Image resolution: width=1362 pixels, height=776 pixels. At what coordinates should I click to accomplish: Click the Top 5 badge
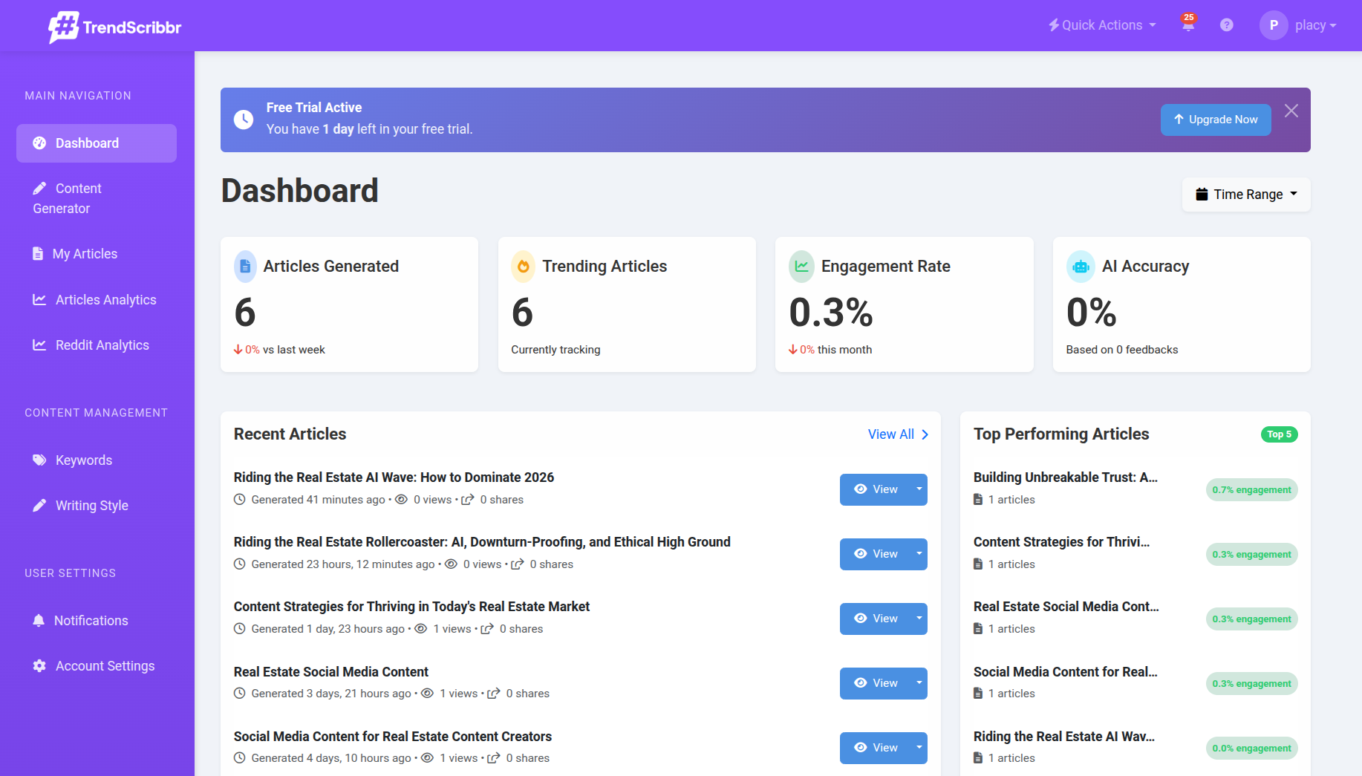(1280, 434)
